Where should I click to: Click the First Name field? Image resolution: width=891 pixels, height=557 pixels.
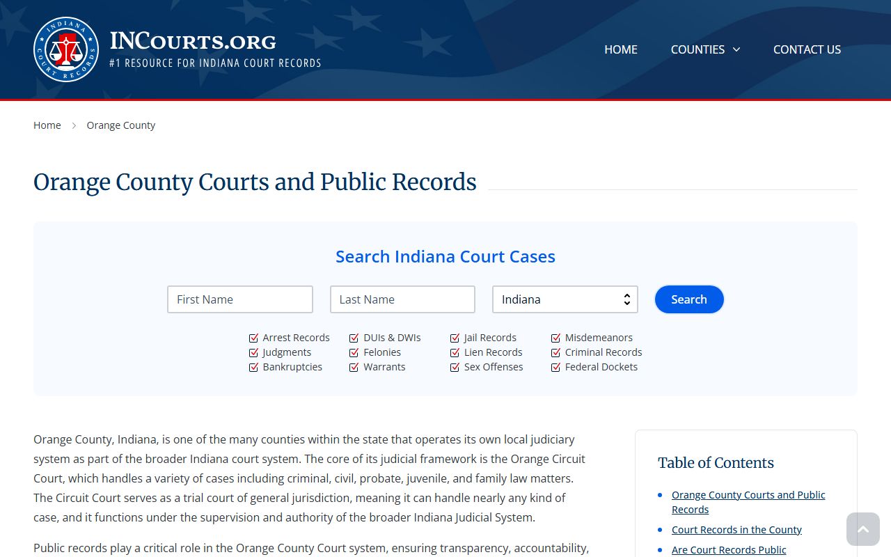(240, 299)
